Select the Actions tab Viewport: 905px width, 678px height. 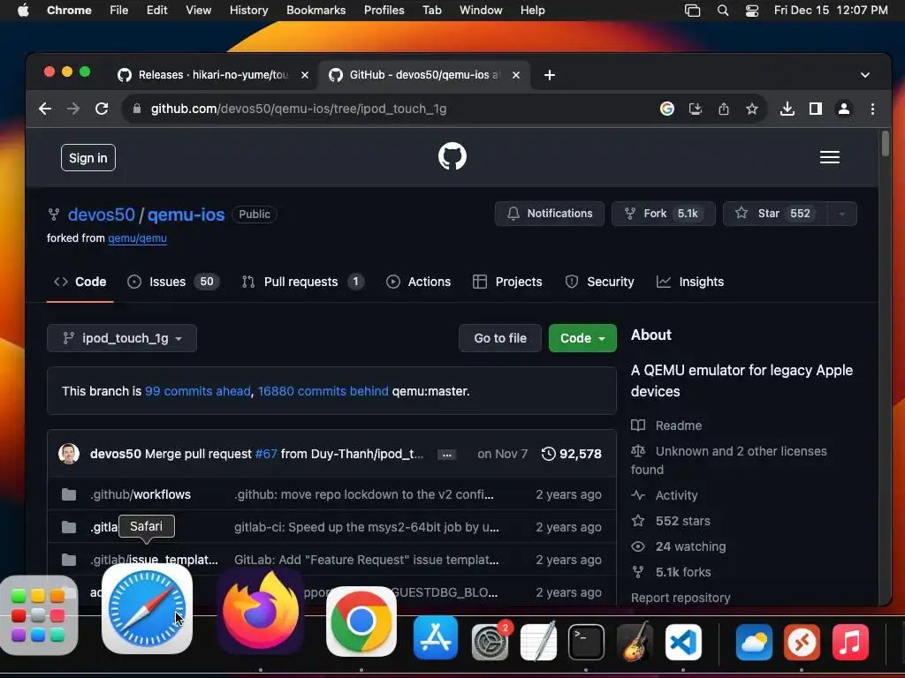pyautogui.click(x=418, y=282)
